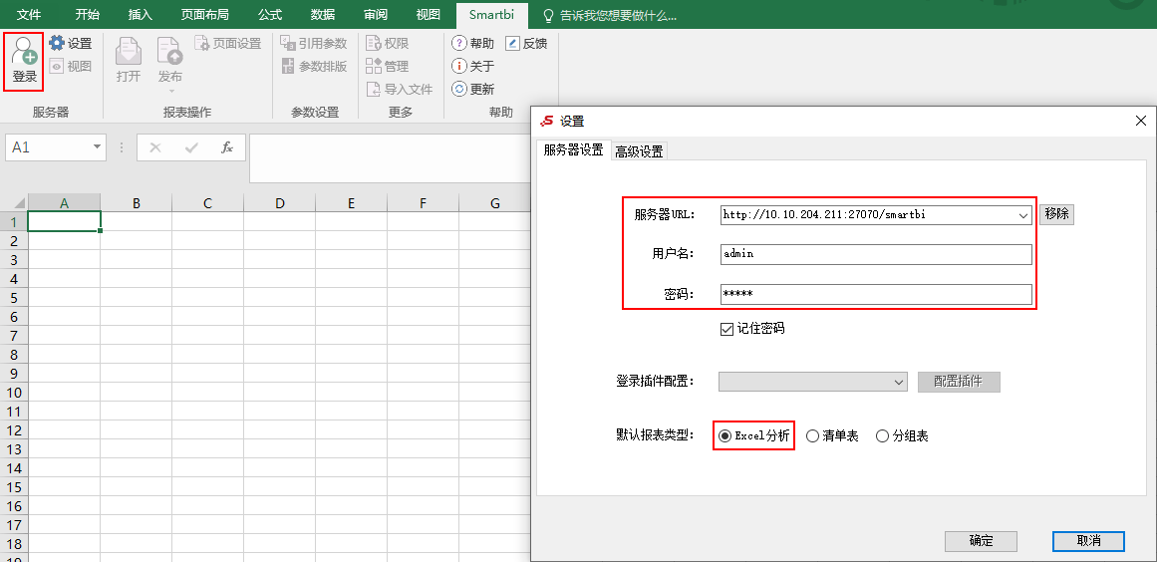Screen dimensions: 1157x562
Task: Select cell A1 in the sheet
Action: [x=64, y=221]
